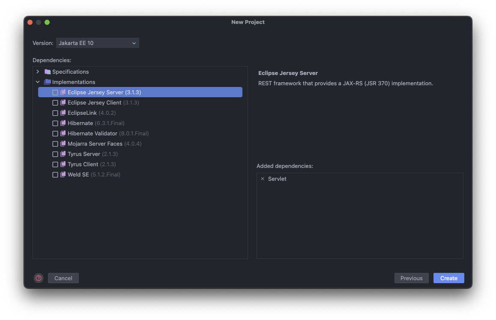Enable the Hibernate Validator dependency checkbox
The image size is (496, 320).
[x=55, y=133]
